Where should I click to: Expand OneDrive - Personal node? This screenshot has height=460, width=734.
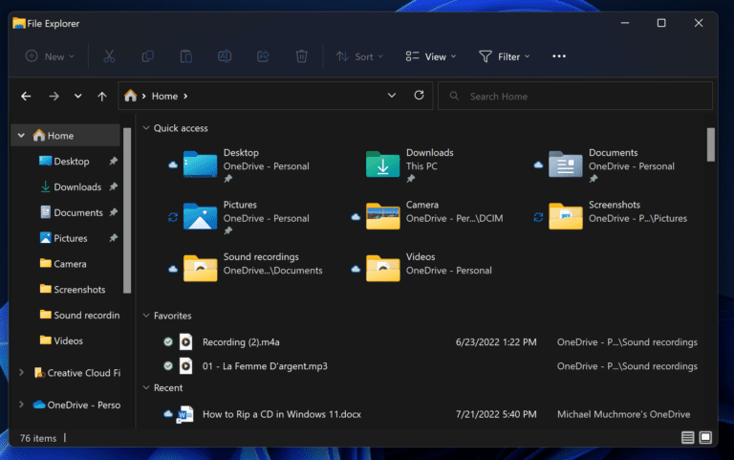[21, 405]
